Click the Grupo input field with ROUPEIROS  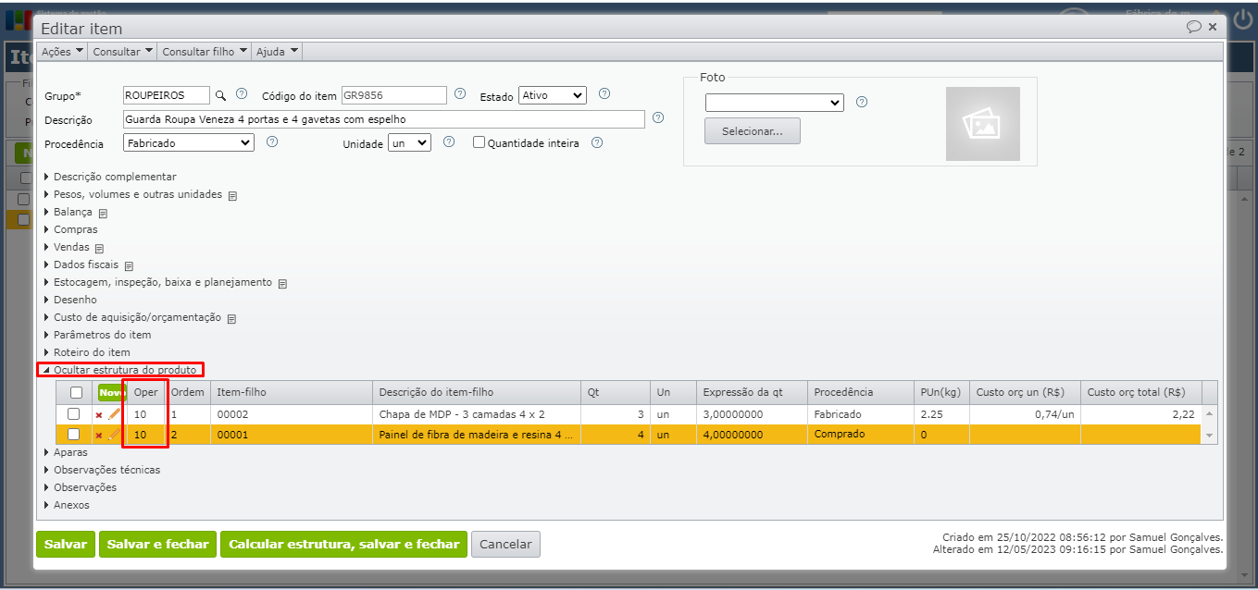pos(167,95)
